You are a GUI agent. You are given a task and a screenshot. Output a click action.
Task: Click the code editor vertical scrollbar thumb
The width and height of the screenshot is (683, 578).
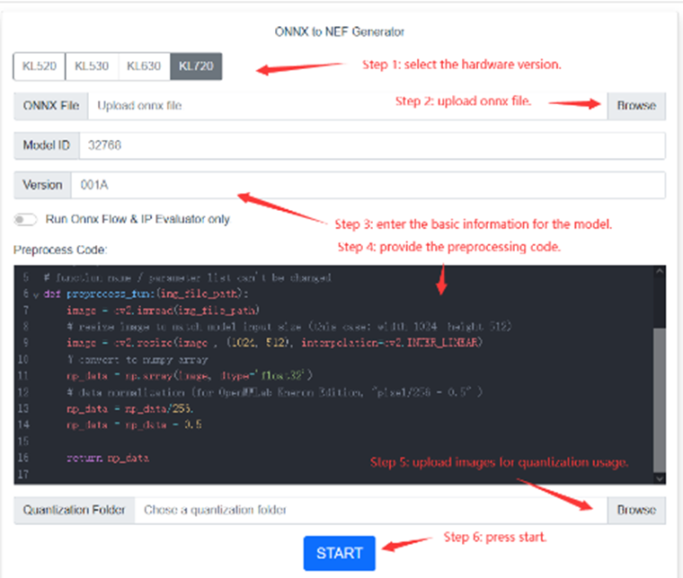coord(660,400)
